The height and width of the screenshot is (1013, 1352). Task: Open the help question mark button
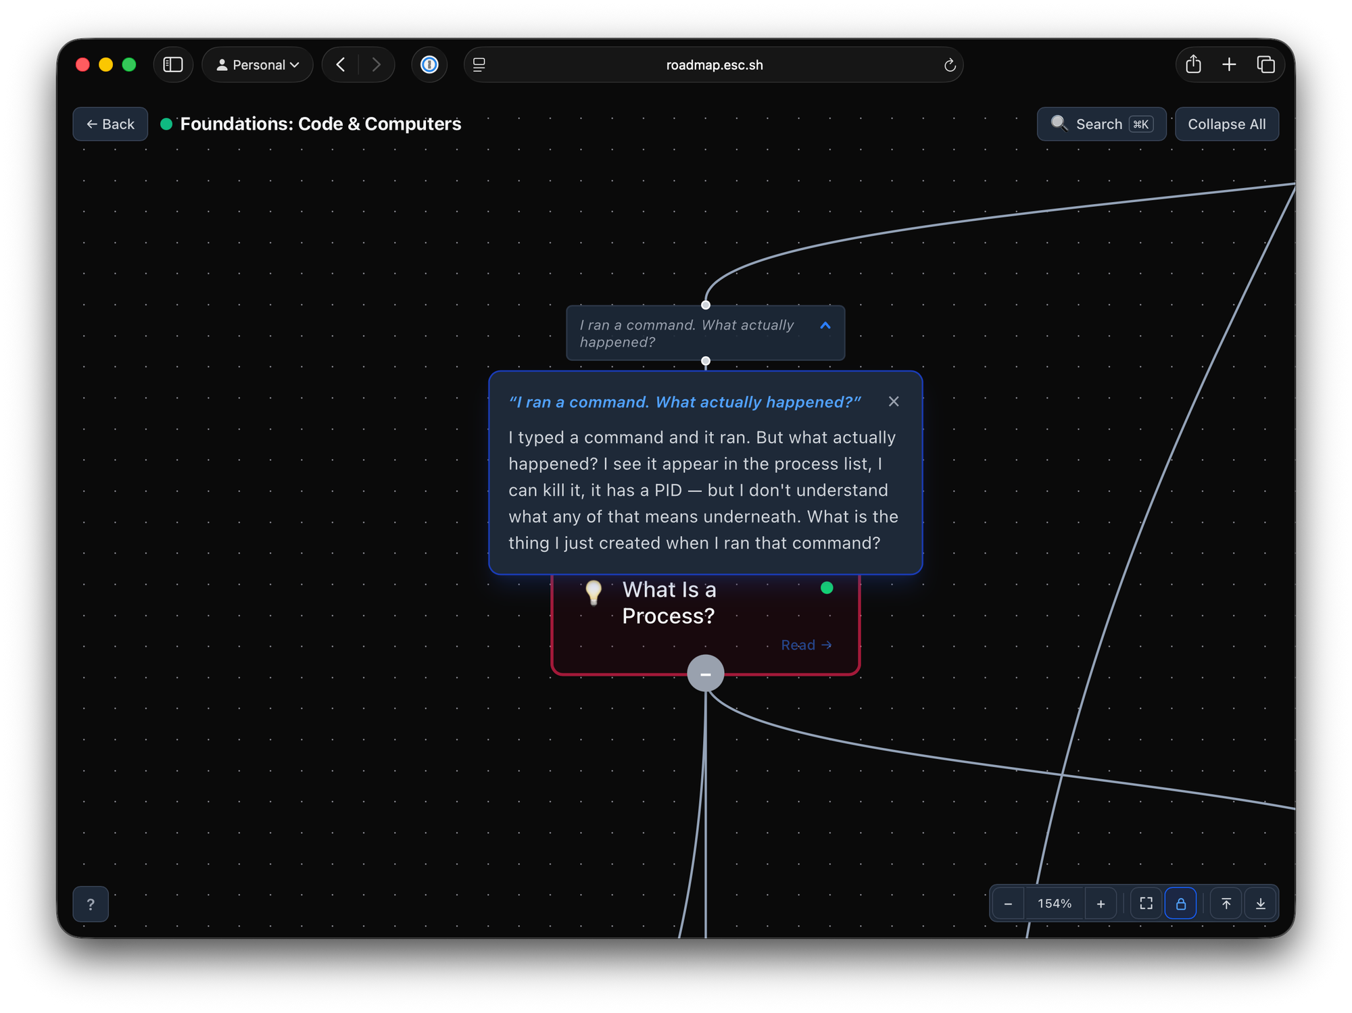(x=91, y=904)
